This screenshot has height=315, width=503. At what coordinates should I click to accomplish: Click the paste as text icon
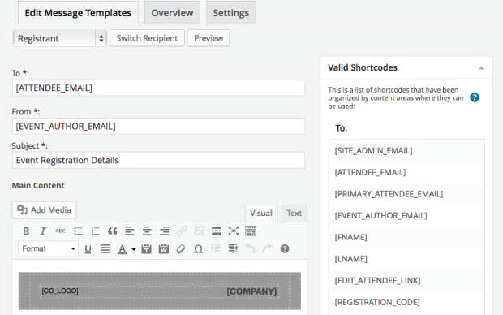(147, 249)
